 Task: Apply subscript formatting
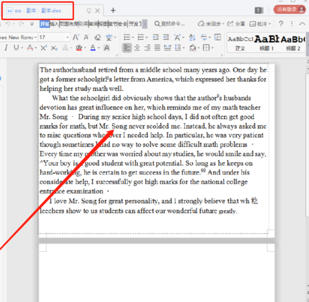click(54, 48)
